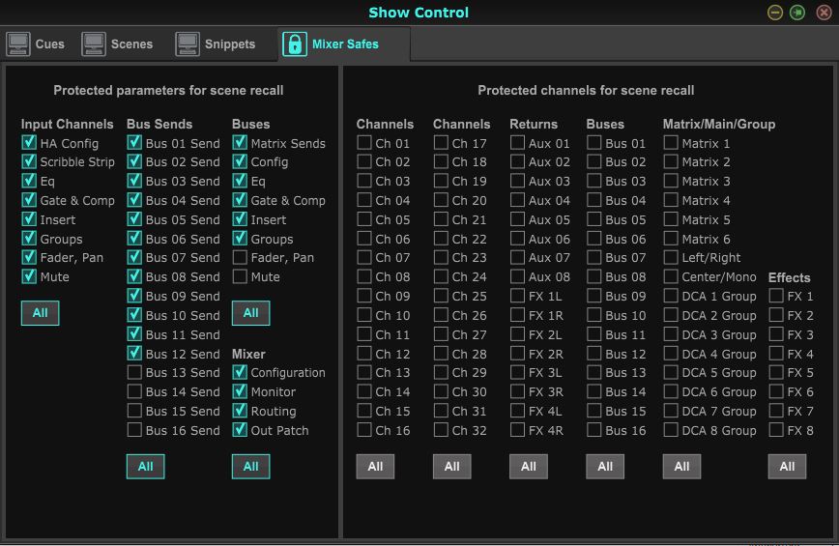Toggle Out Patch protection
This screenshot has height=546, width=839.
(x=240, y=430)
